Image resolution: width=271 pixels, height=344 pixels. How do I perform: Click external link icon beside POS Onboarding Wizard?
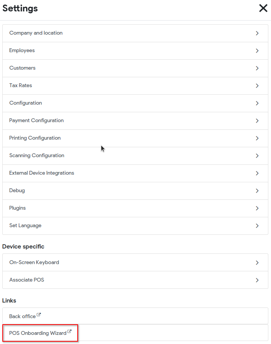click(x=69, y=331)
